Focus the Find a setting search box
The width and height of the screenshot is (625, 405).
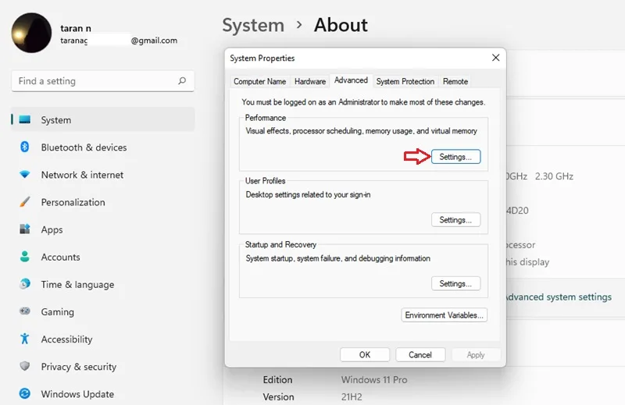[x=103, y=81]
